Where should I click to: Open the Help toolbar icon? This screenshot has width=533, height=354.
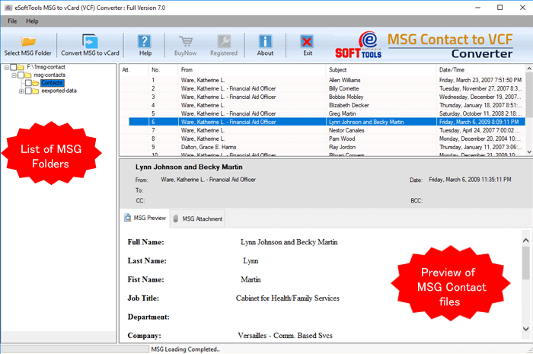point(145,41)
